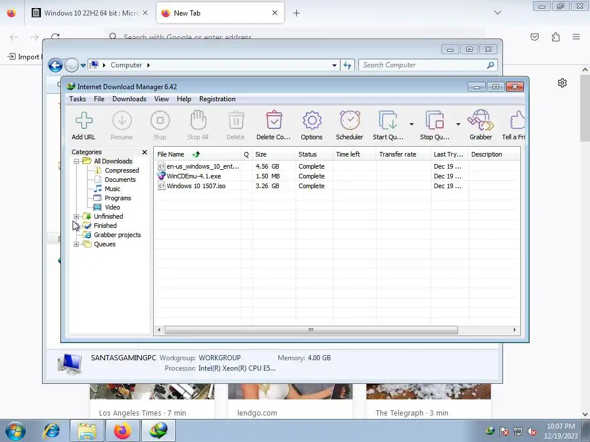Click the Save to Pocket icon
Viewport: 590px width, 442px height.
coord(535,36)
